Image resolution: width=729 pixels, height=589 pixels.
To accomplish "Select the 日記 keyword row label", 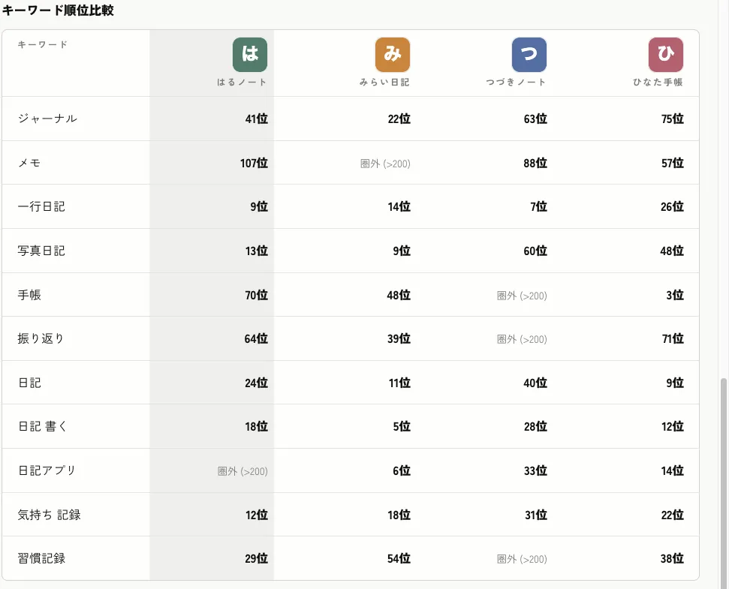I will (x=29, y=383).
